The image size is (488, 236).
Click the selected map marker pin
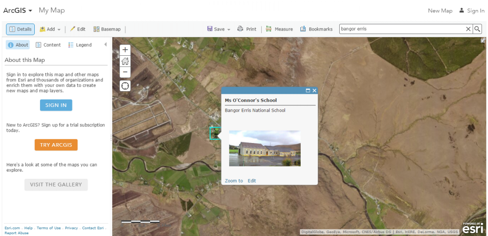pos(215,133)
